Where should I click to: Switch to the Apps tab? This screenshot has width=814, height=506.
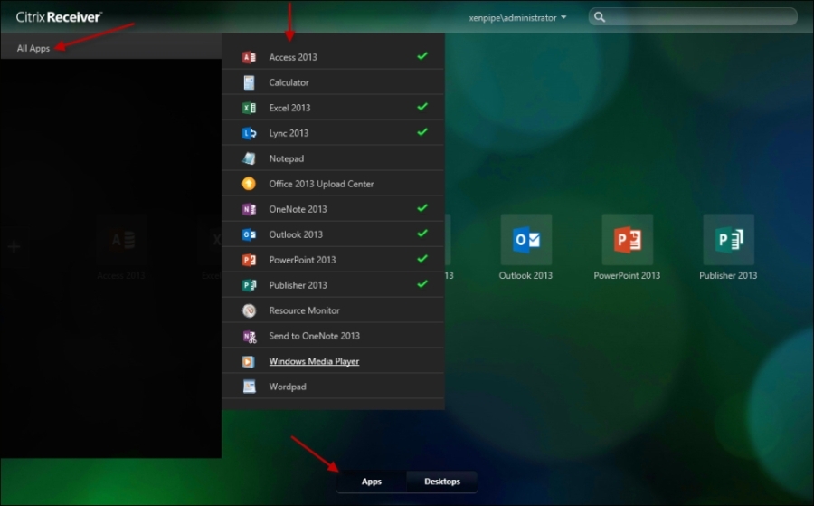tap(372, 482)
